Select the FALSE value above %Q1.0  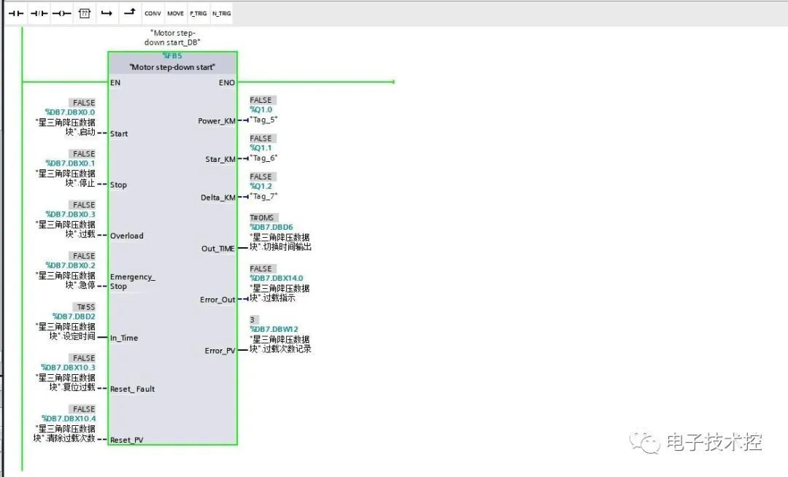pyautogui.click(x=262, y=100)
